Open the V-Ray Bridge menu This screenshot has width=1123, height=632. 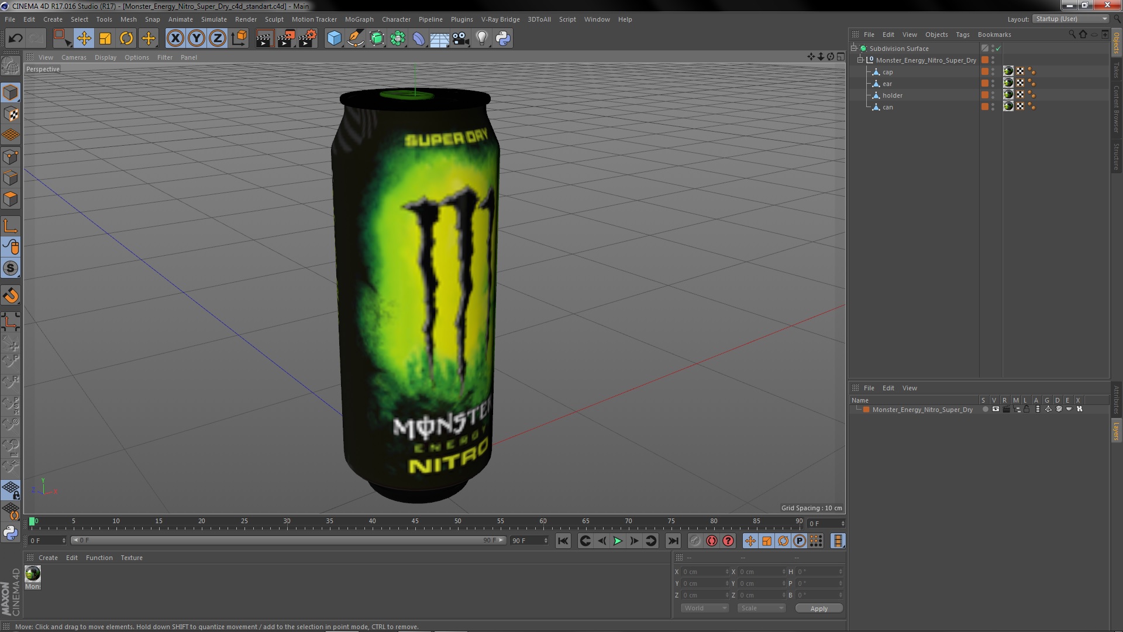[500, 19]
